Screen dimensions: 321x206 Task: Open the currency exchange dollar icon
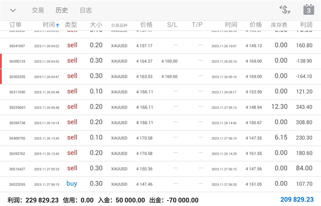click(x=285, y=10)
